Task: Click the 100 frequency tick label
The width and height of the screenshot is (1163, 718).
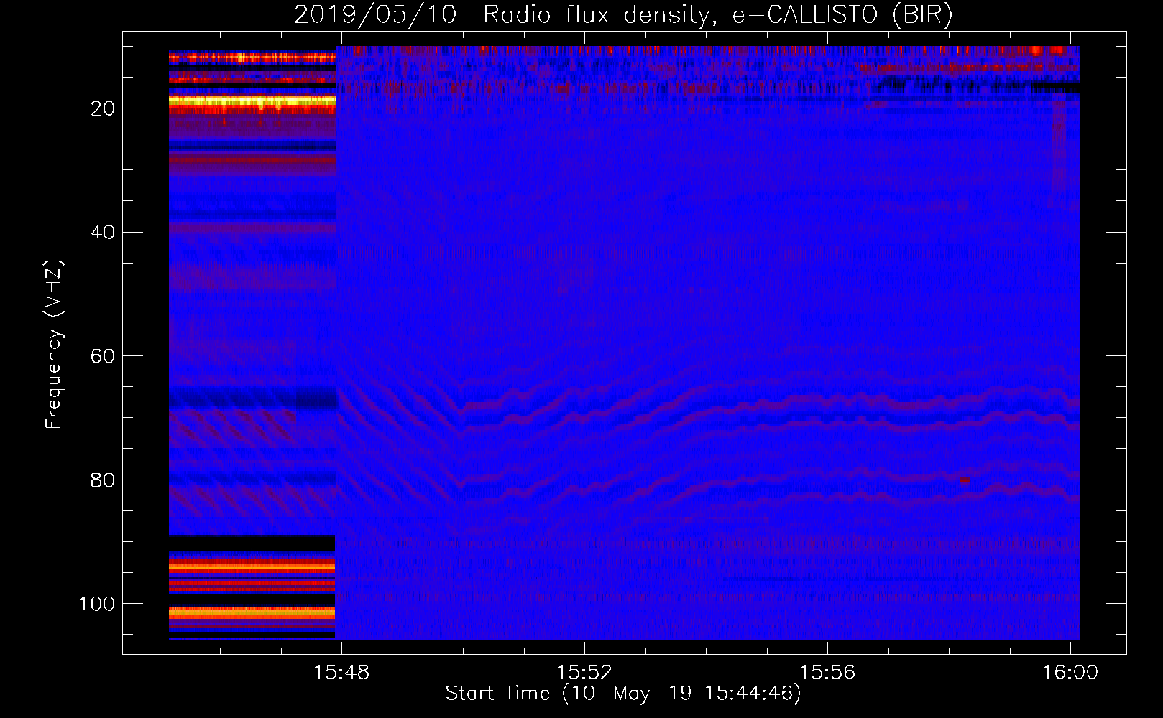Action: click(97, 605)
